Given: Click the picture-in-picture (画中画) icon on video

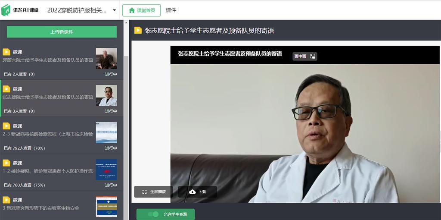Looking at the screenshot, I should click(x=313, y=57).
